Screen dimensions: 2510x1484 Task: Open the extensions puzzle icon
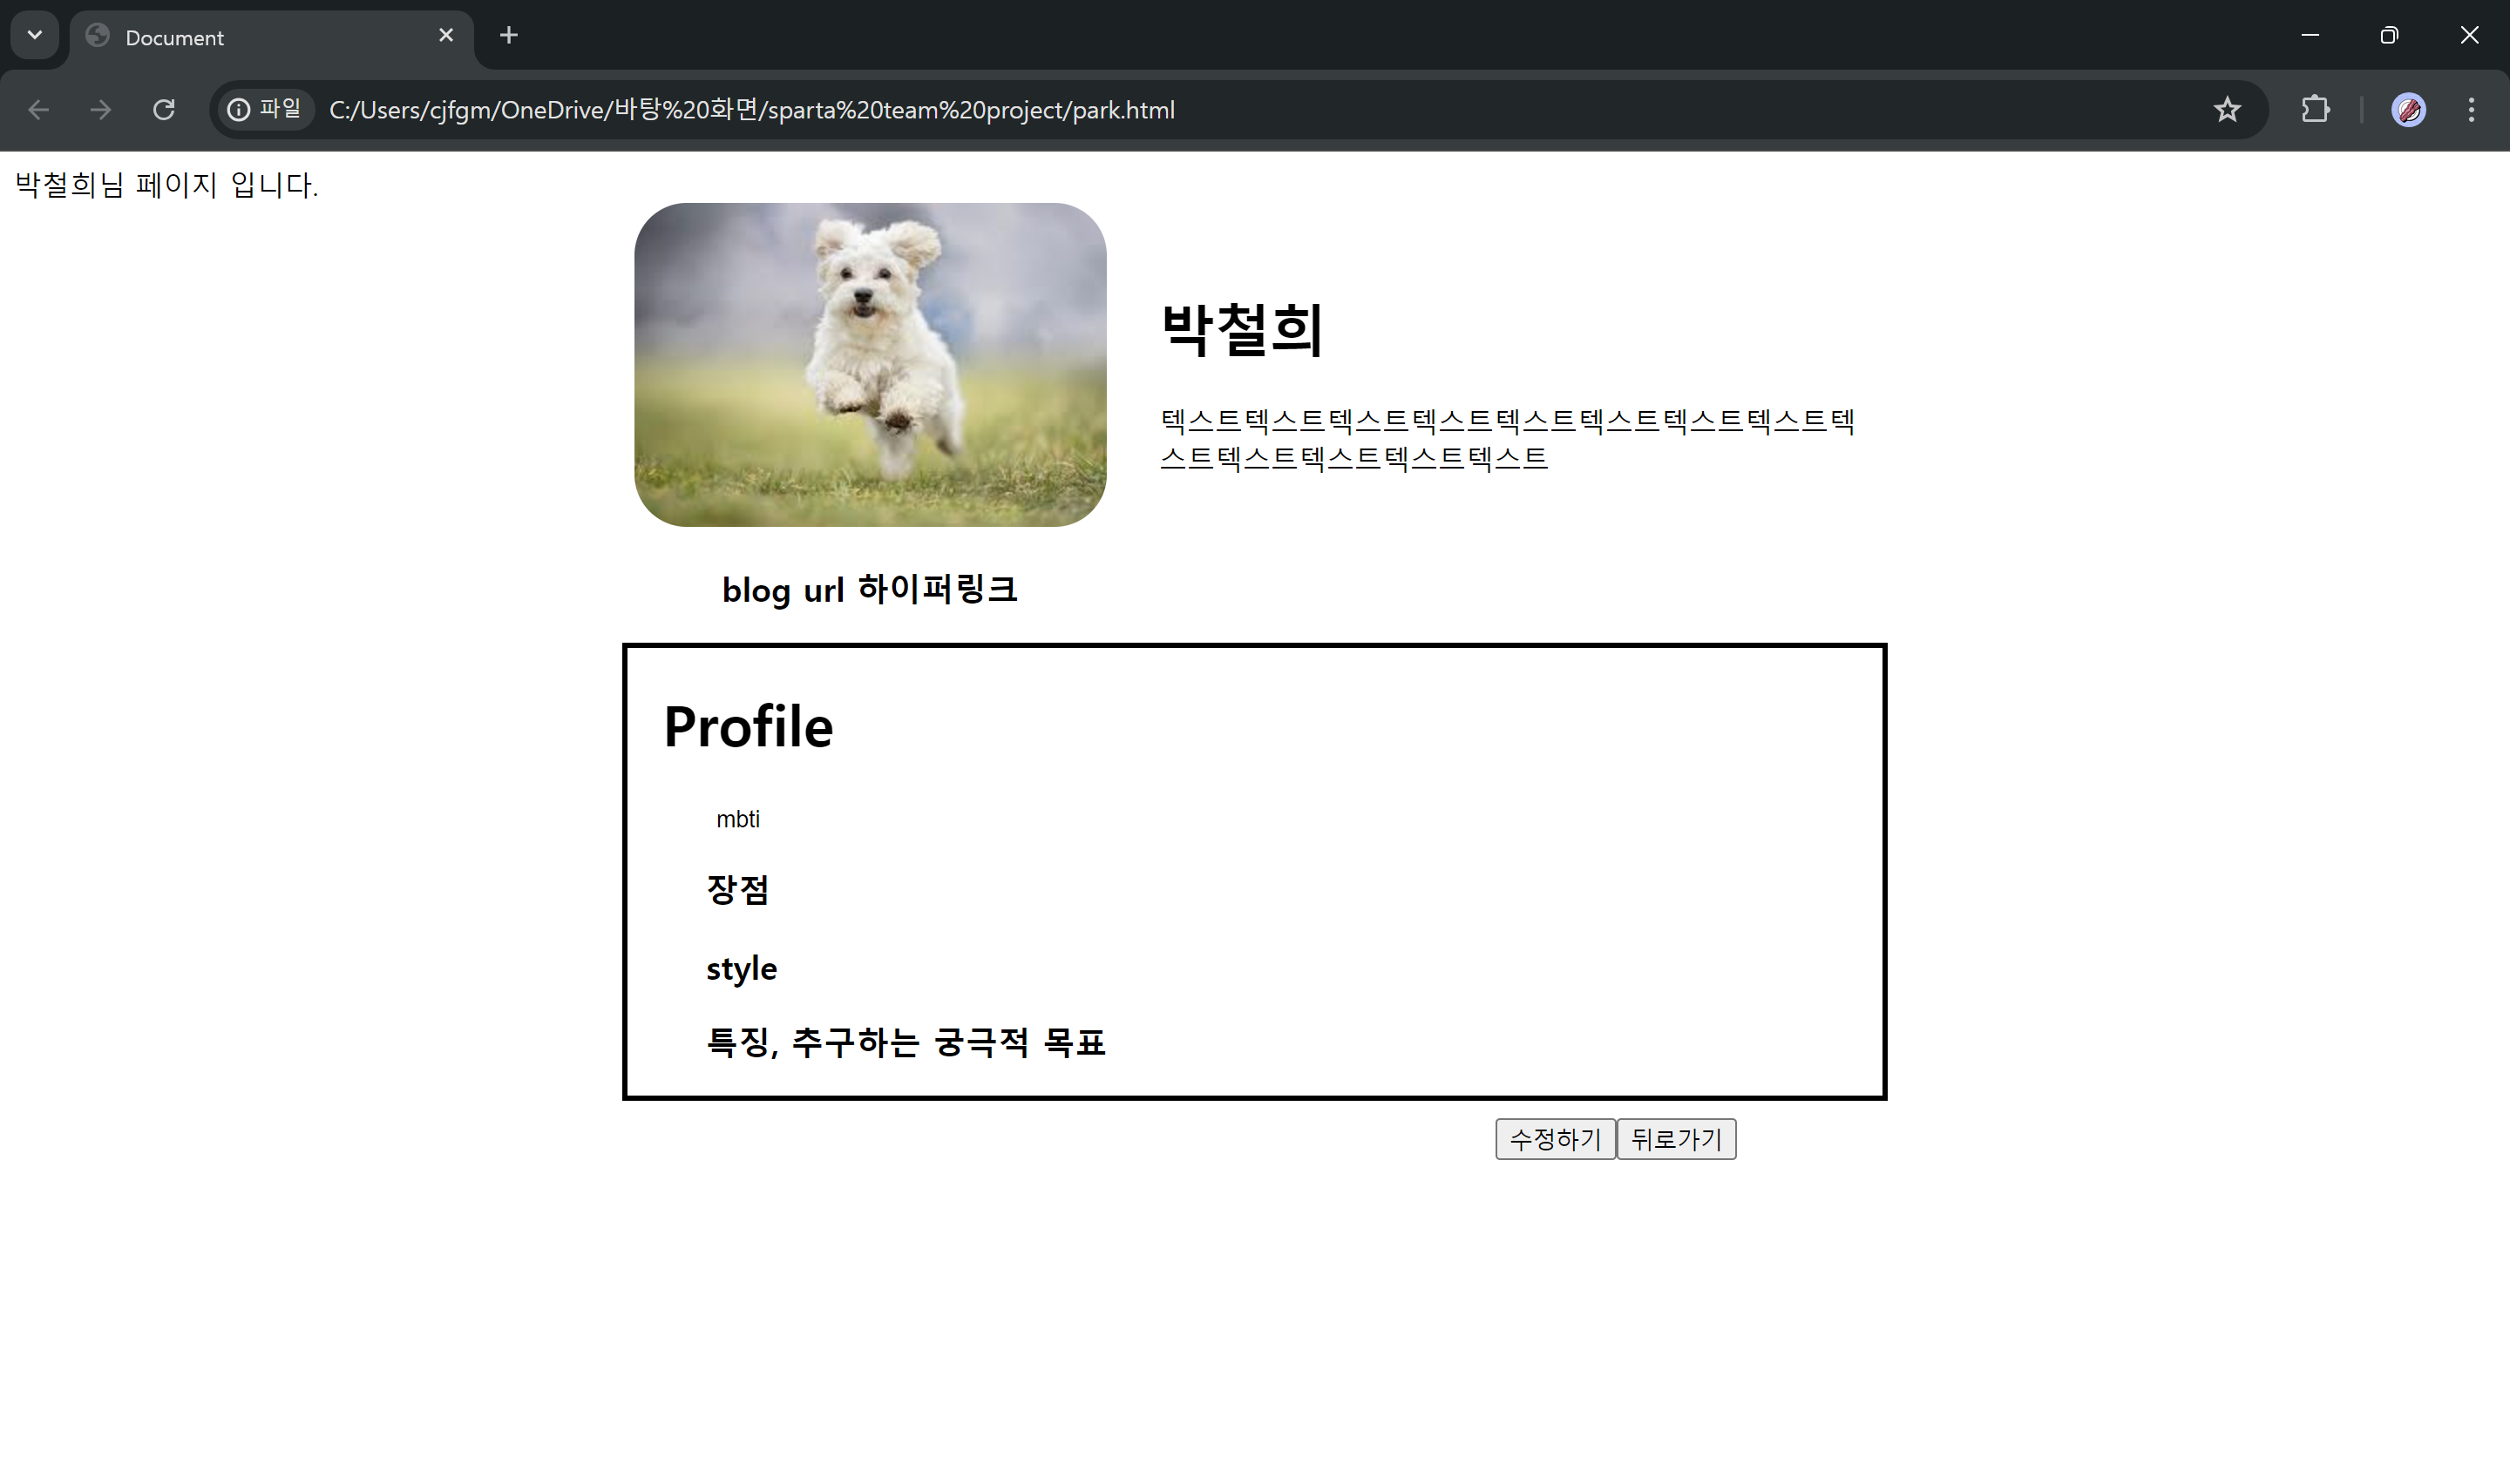[2315, 110]
